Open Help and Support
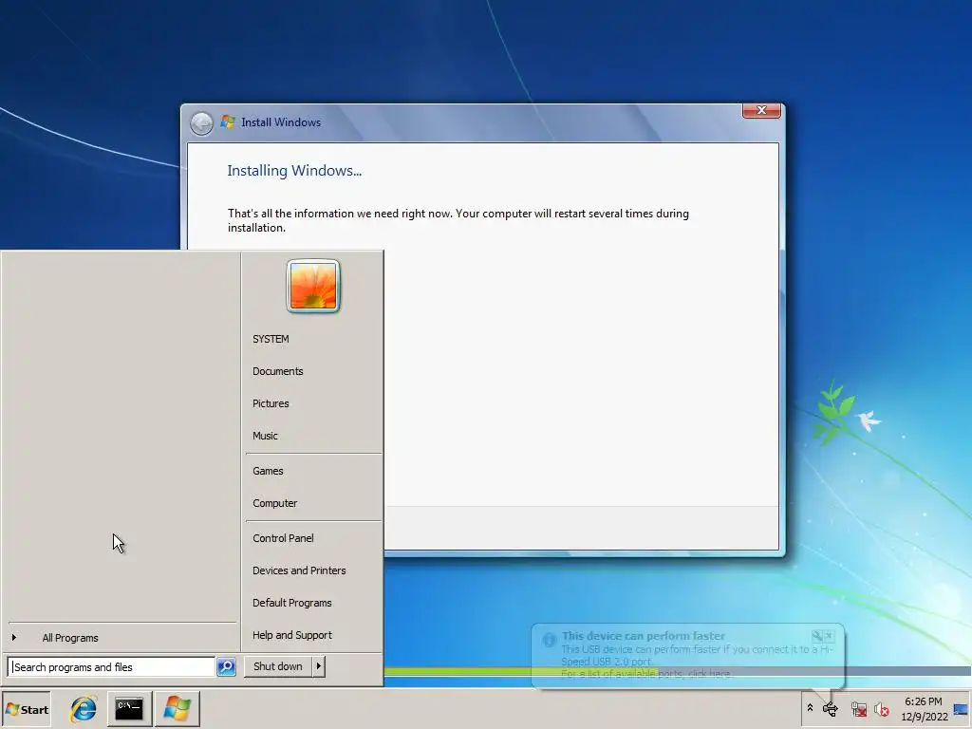 [292, 635]
